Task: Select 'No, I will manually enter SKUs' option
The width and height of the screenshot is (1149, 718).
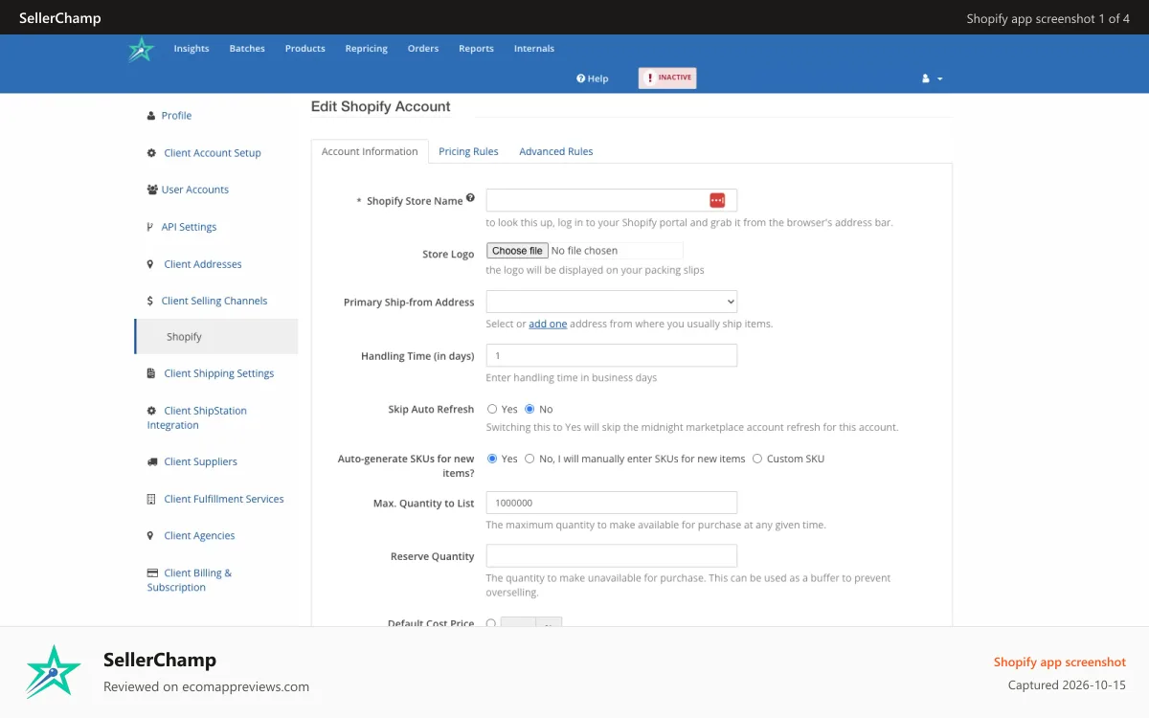Action: click(529, 459)
